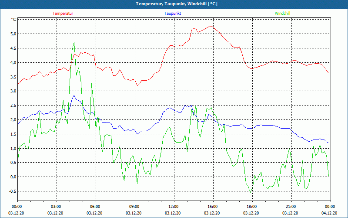The image size is (348, 218).
Task: Click the chart title Temperatur, Taupunkt, Windchill
Action: (x=177, y=4)
